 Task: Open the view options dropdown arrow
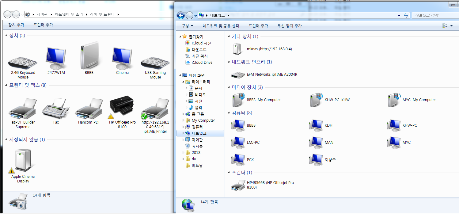click(x=451, y=26)
